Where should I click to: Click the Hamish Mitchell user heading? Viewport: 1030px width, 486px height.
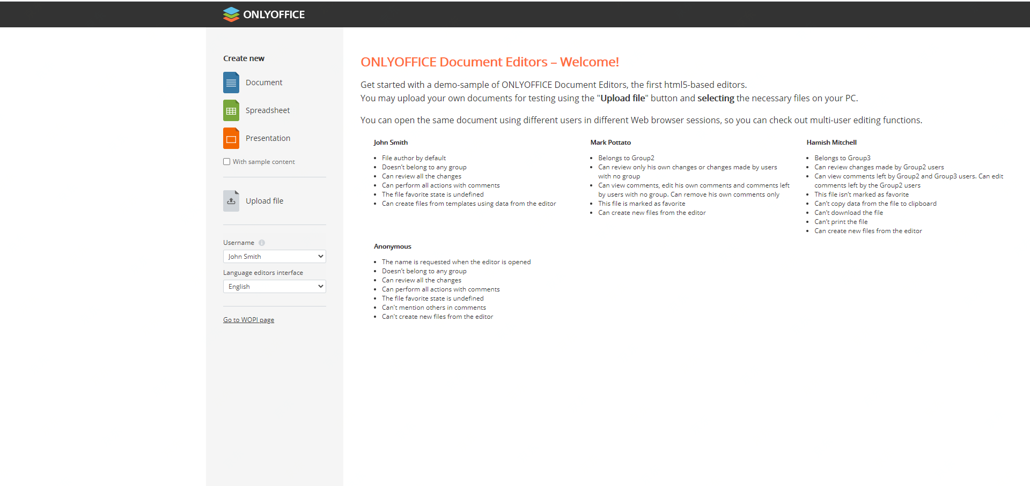832,143
